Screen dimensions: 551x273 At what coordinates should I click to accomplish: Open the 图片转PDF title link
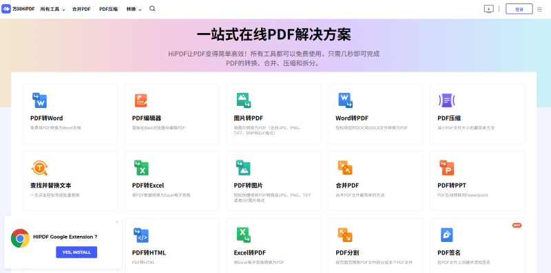click(249, 118)
